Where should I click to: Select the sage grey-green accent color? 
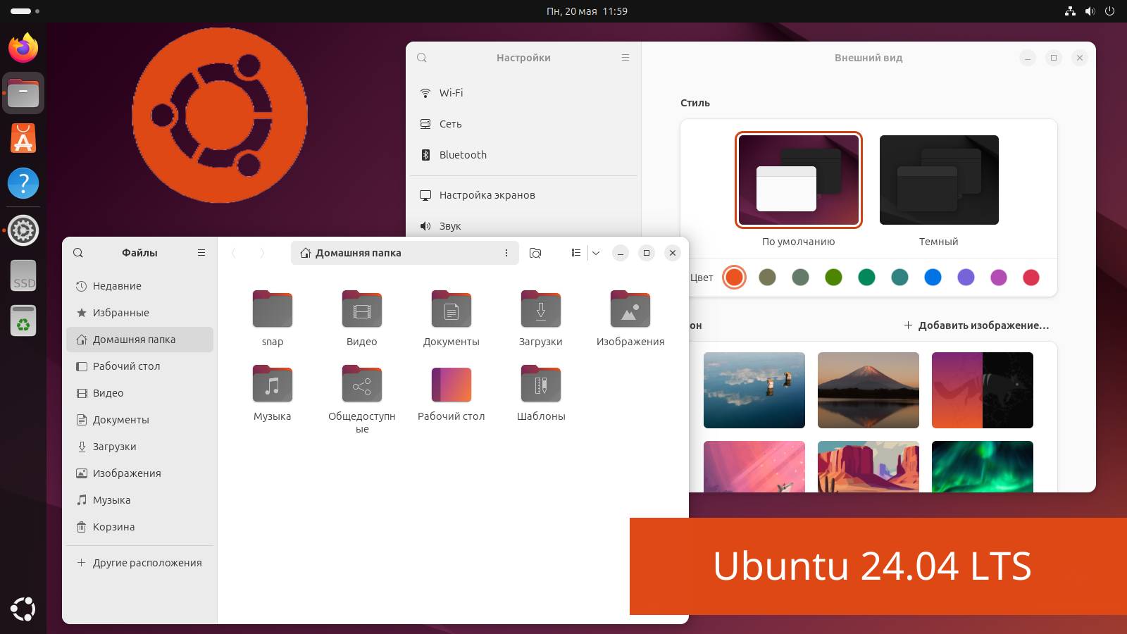(800, 278)
